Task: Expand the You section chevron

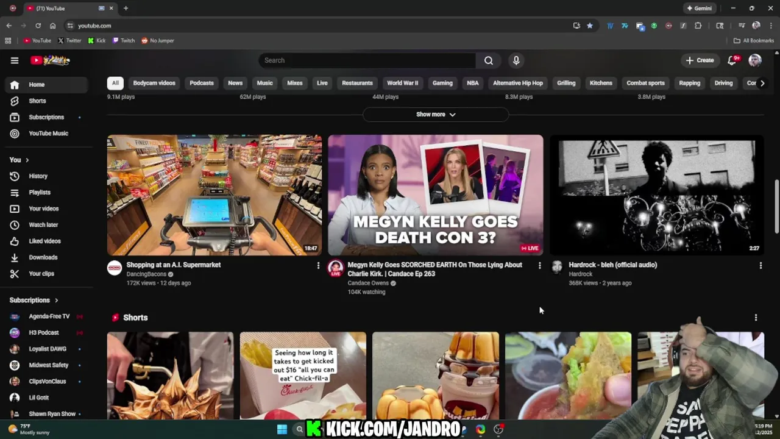Action: coord(27,160)
